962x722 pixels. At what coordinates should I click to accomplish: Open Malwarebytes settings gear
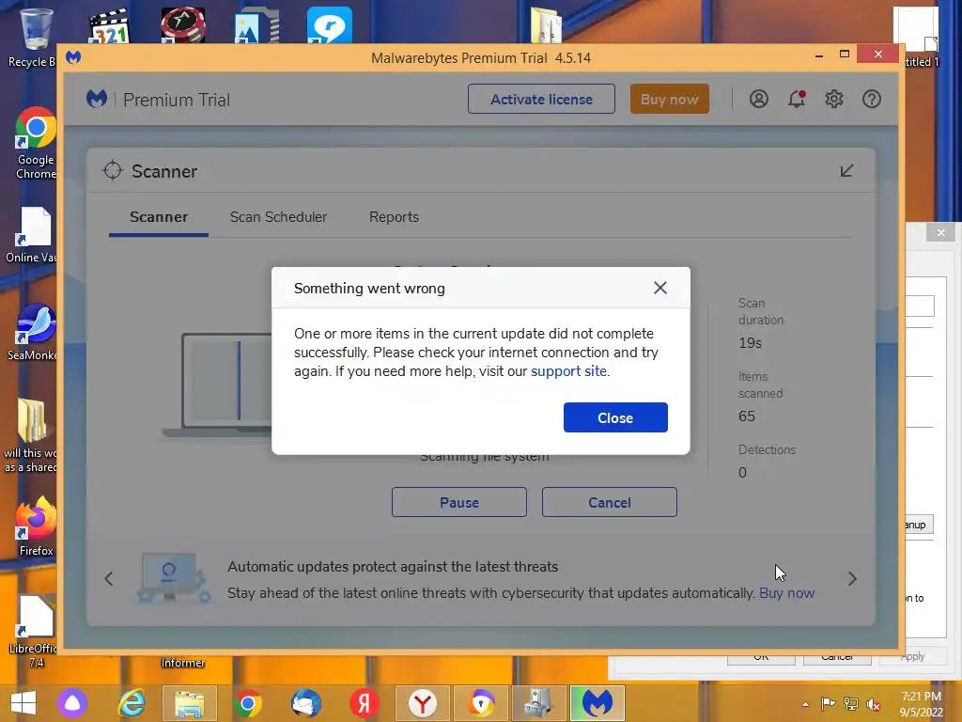pos(834,99)
